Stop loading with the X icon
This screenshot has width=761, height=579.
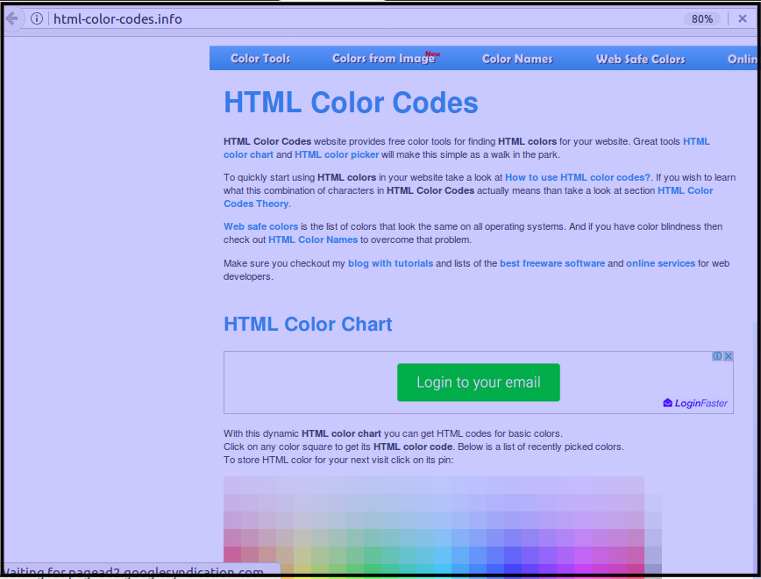point(742,19)
